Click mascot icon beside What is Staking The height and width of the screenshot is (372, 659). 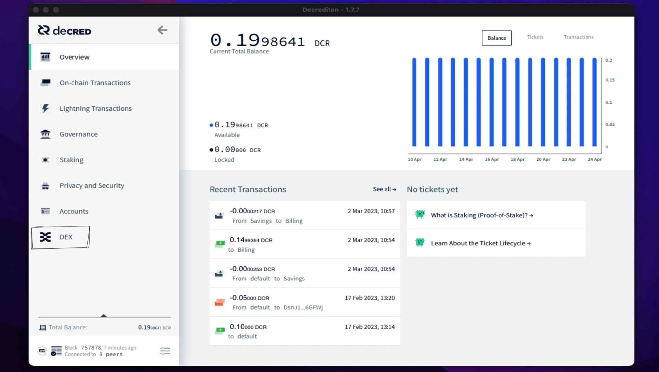(420, 215)
